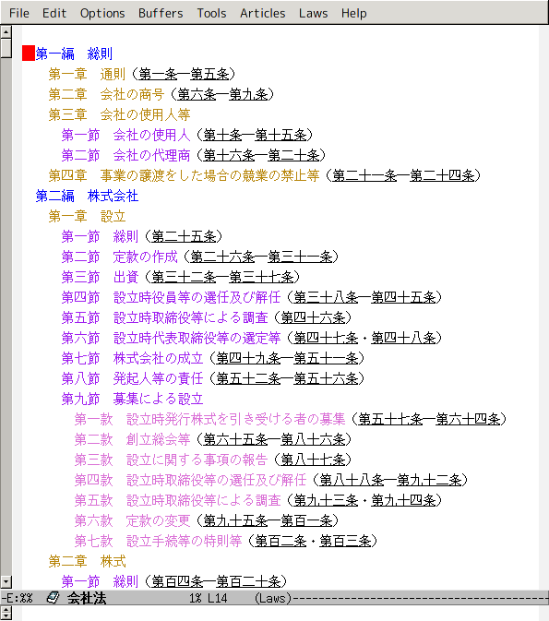Click the minibuffer scroll stepper arrows
Image resolution: width=549 pixels, height=621 pixels.
(x=6, y=613)
